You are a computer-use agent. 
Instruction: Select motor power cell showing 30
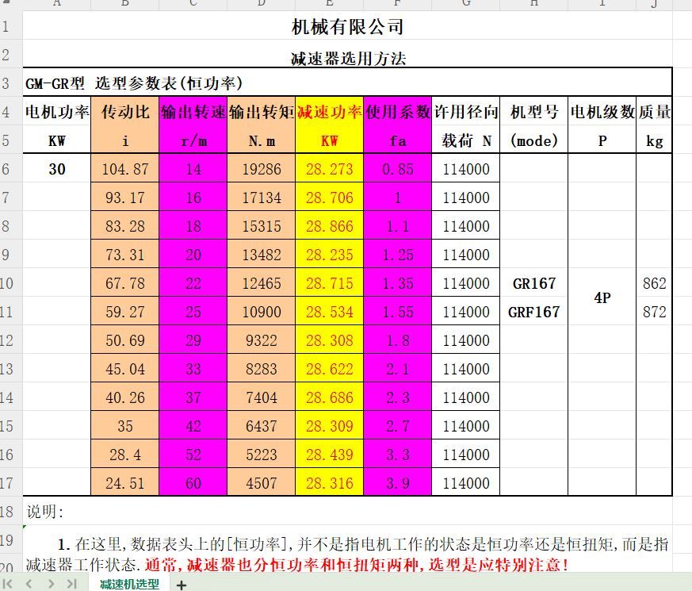click(x=57, y=169)
